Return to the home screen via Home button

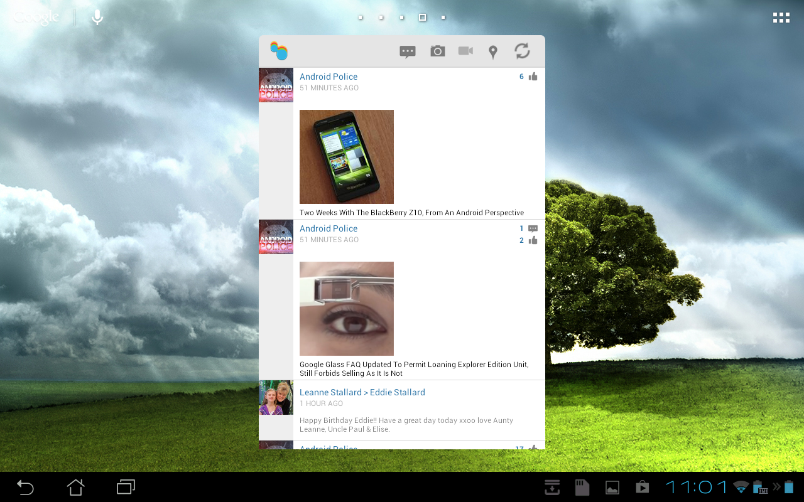[x=76, y=487]
